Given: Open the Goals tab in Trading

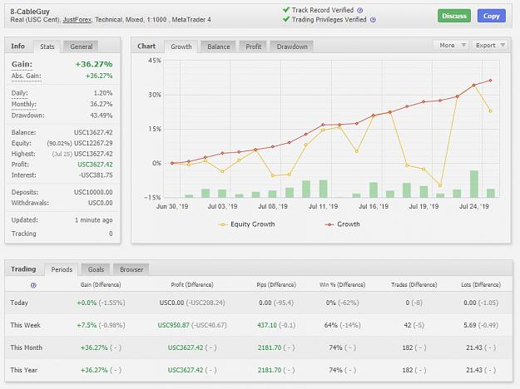Looking at the screenshot, I should pos(96,269).
